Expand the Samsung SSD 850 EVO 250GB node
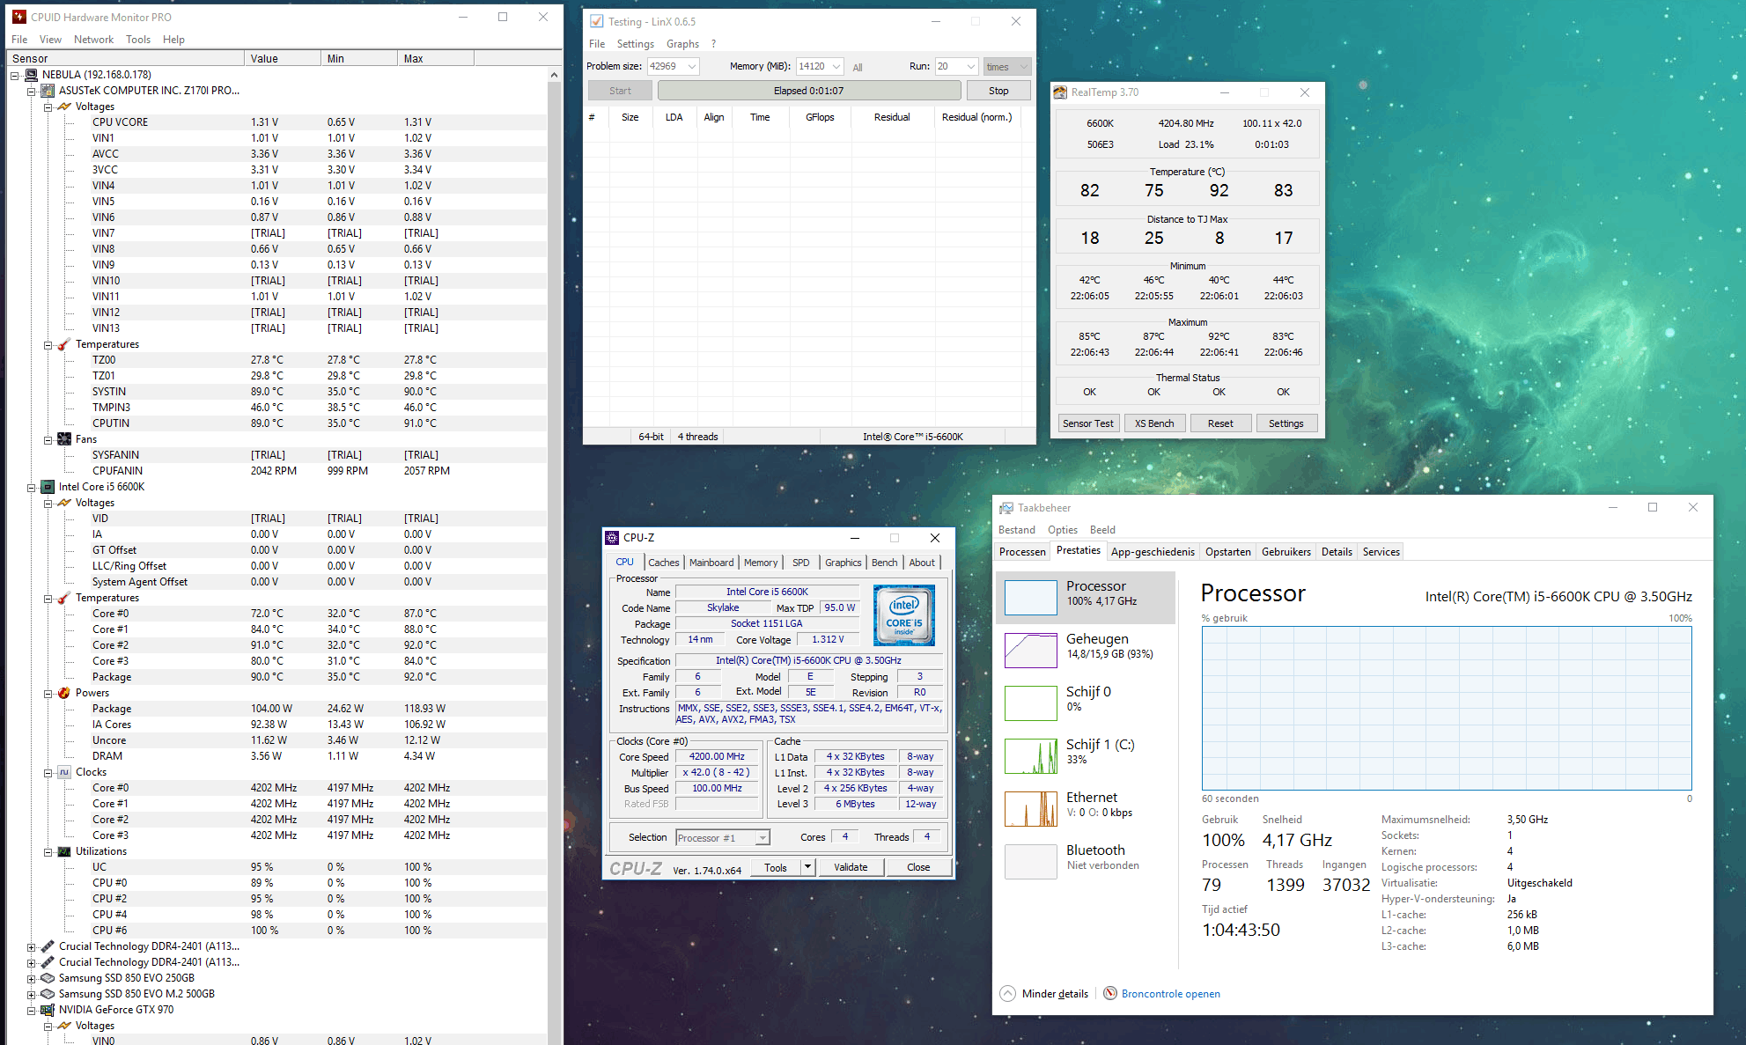The height and width of the screenshot is (1045, 1746). (32, 978)
